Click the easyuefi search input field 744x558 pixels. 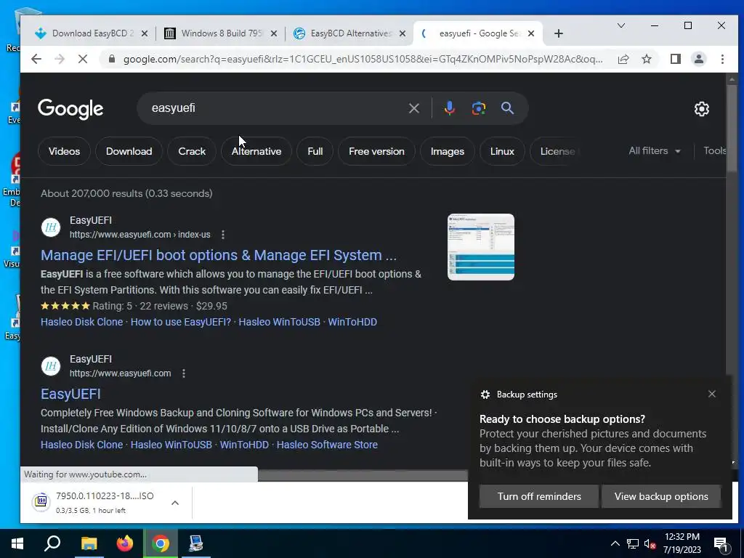(275, 108)
